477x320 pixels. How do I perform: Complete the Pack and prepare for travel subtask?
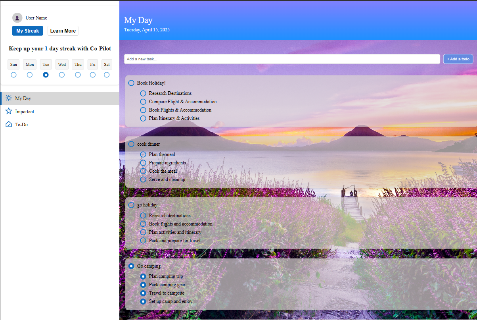click(x=143, y=241)
